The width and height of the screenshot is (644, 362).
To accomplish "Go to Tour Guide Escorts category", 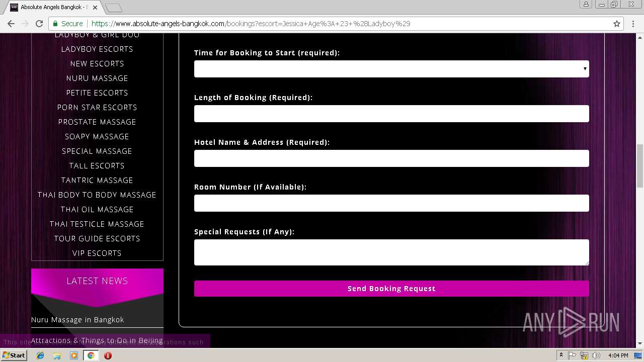I will [x=97, y=239].
